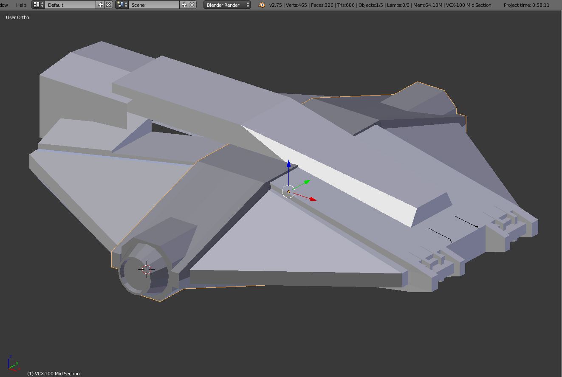Click the Verts:465 statistic in header
Image resolution: width=562 pixels, height=377 pixels.
point(297,5)
